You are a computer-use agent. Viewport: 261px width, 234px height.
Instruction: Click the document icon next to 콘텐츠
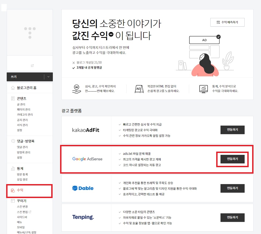pyautogui.click(x=13, y=98)
